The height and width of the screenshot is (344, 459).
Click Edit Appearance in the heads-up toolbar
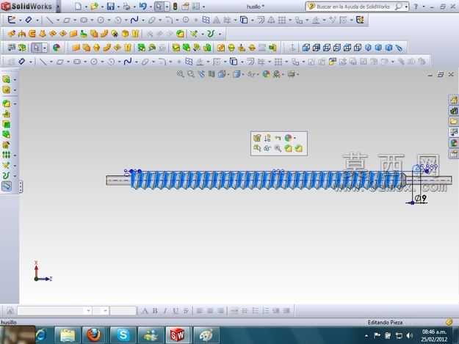tap(266, 74)
